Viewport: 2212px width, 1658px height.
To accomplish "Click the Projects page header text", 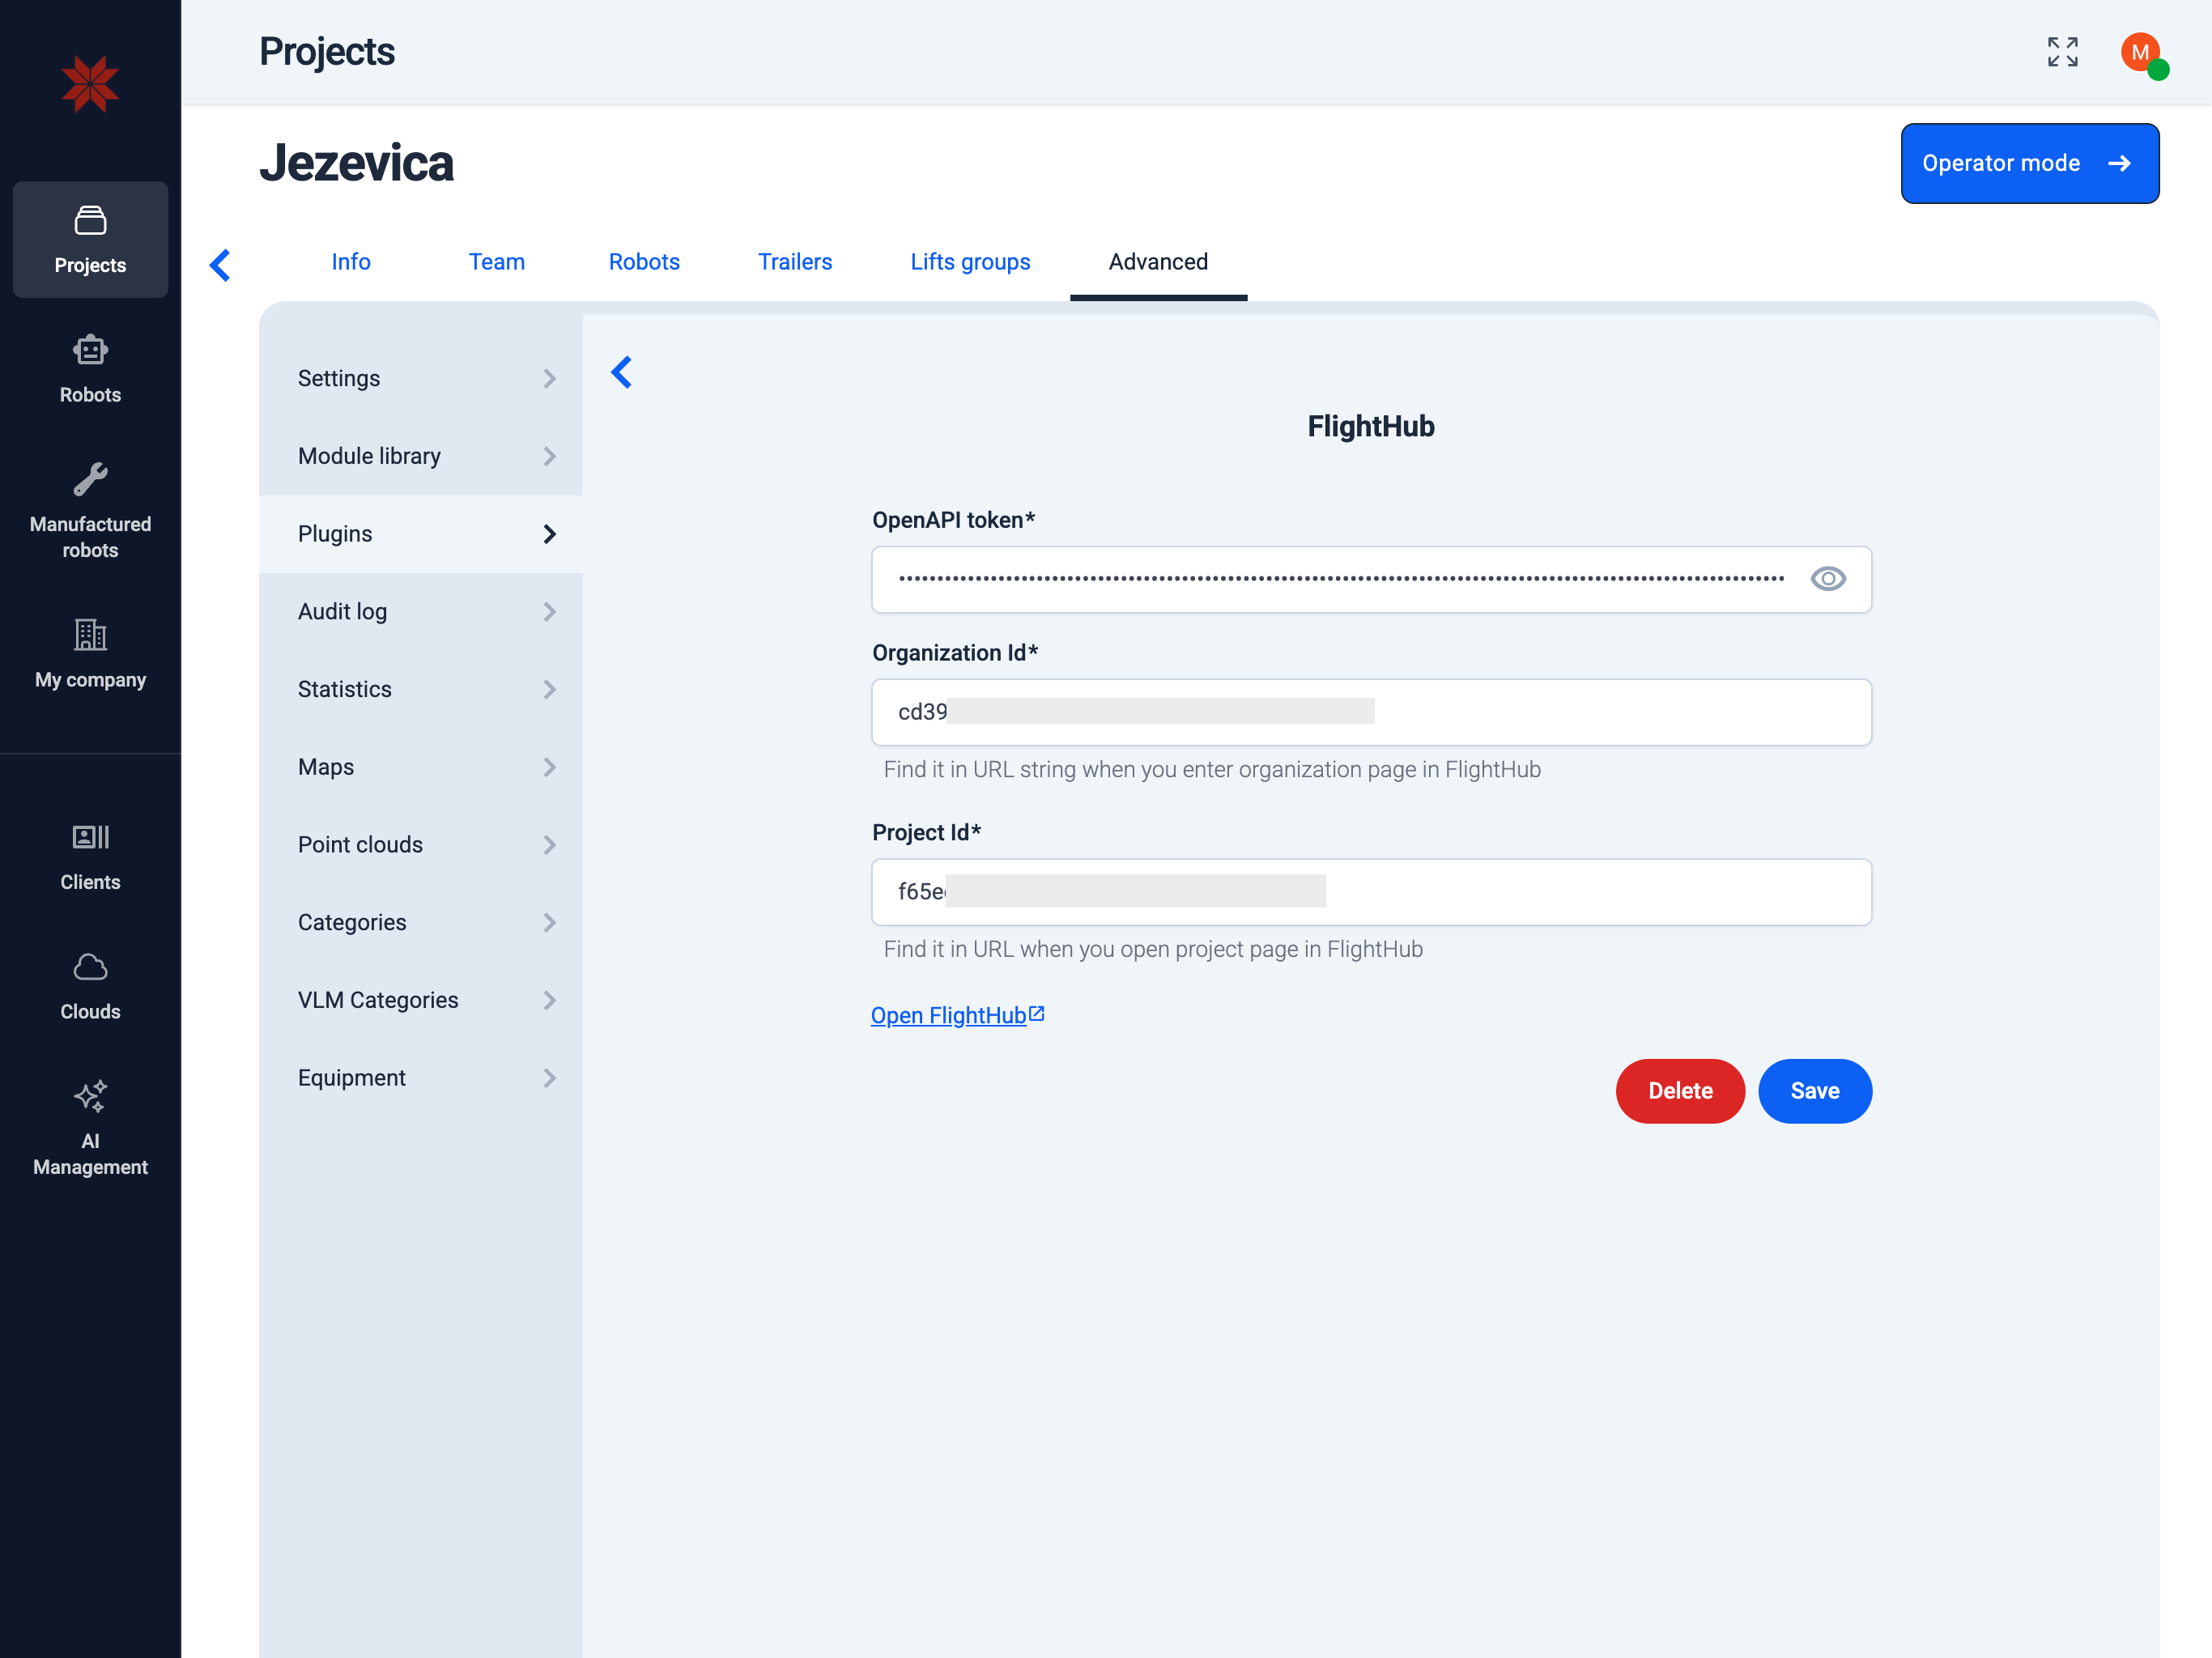I will (x=327, y=52).
